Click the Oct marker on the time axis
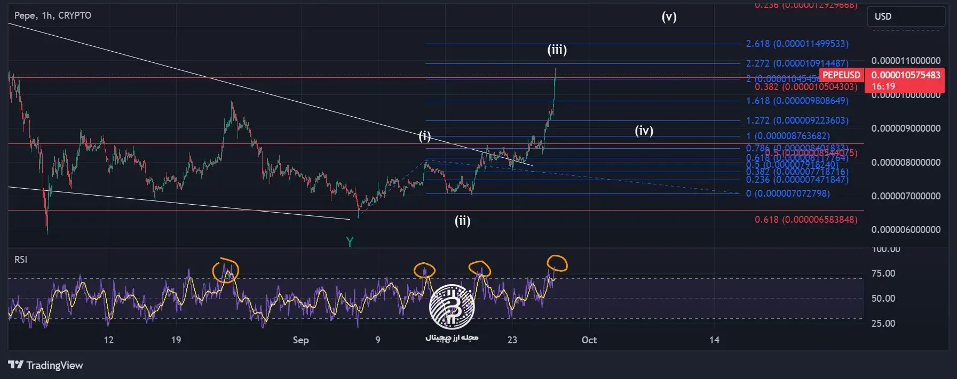The width and height of the screenshot is (957, 379). pos(589,340)
